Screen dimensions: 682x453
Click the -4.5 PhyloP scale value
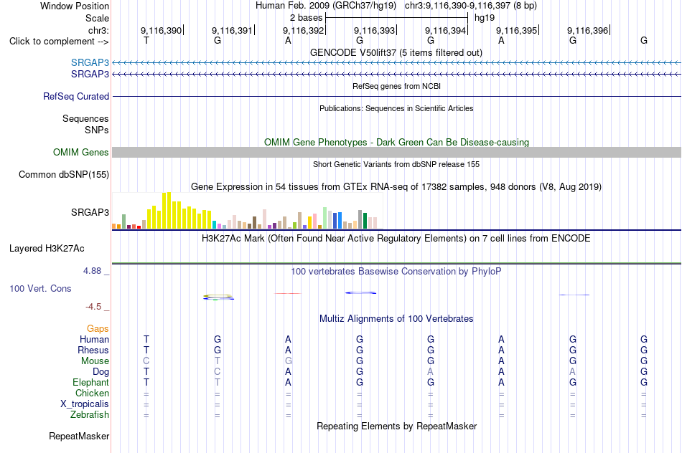pyautogui.click(x=93, y=307)
